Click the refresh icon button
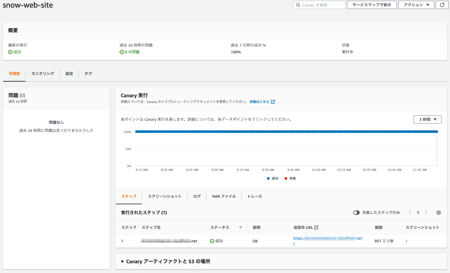Image resolution: width=450 pixels, height=273 pixels. tap(442, 5)
